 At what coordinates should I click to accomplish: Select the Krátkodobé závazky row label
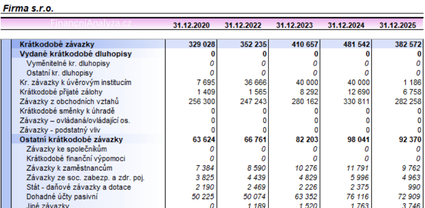pos(57,44)
